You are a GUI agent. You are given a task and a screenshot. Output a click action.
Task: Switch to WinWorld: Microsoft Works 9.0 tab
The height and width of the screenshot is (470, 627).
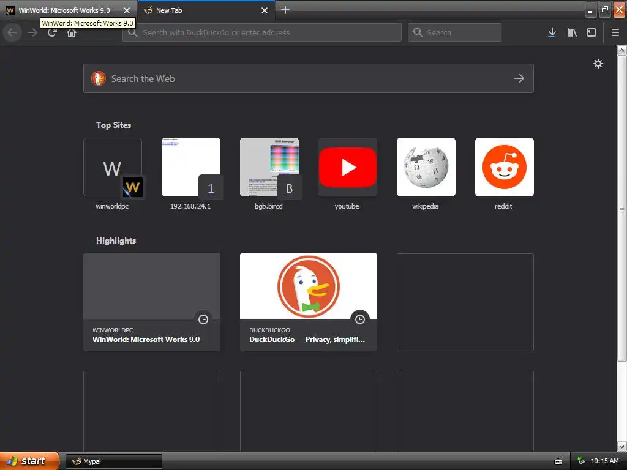click(64, 10)
